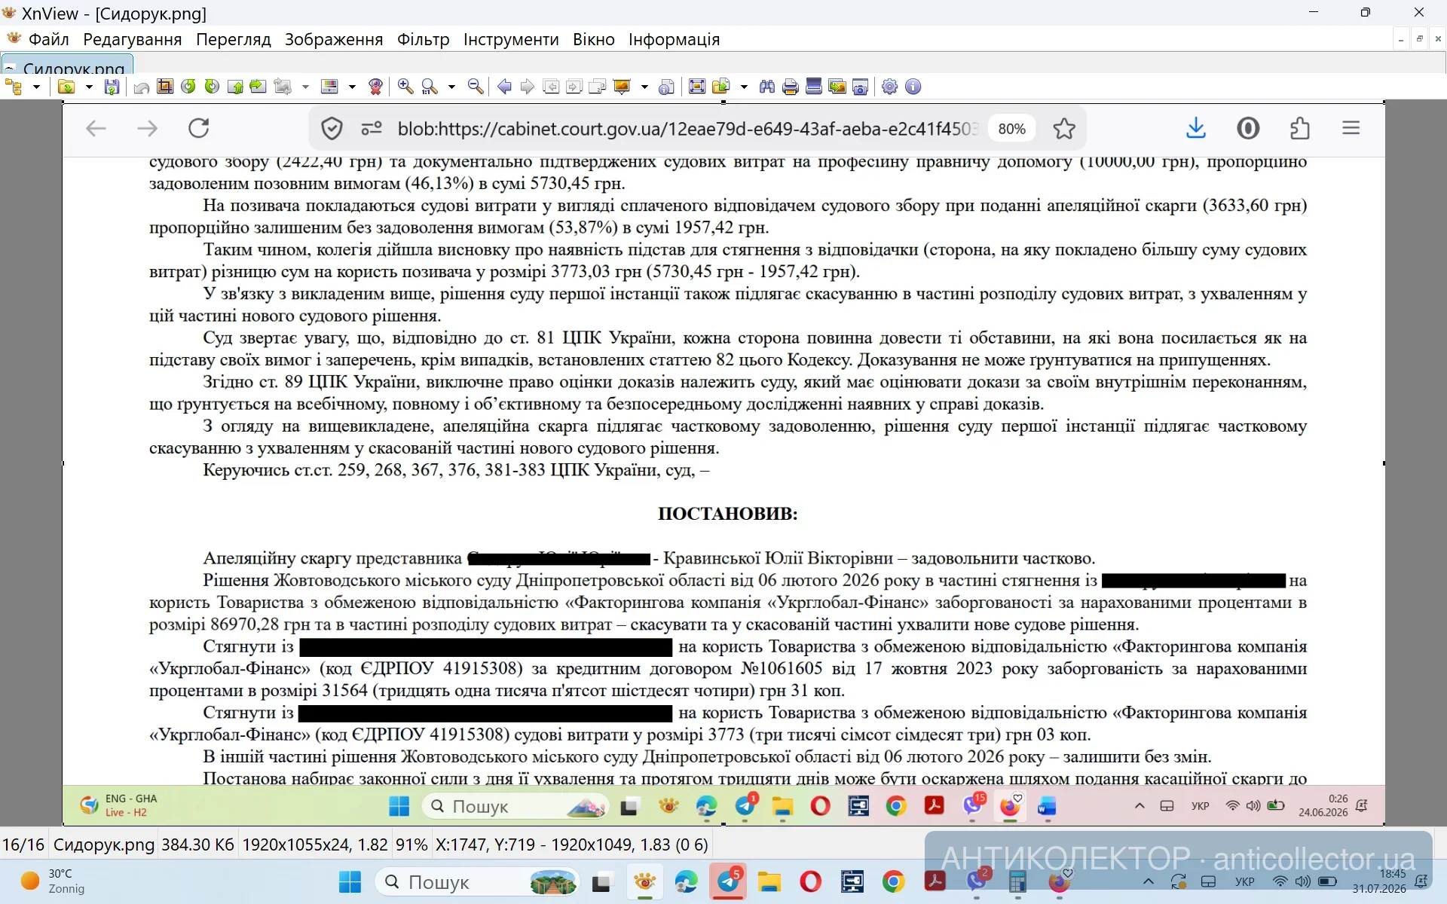Select the Crop tool icon
Image resolution: width=1447 pixels, height=904 pixels.
[x=165, y=87]
